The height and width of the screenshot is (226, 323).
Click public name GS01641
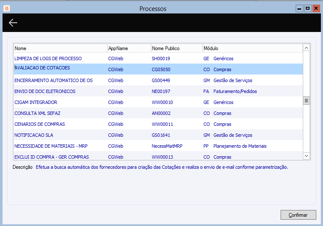pos(161,135)
